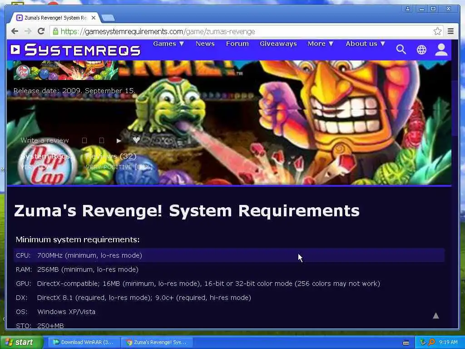This screenshot has width=465, height=349.
Task: Select the OS: Windows XP/Vista row
Action: tap(229, 312)
